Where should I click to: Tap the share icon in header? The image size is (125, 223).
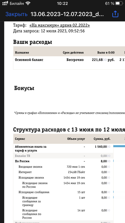[115, 14]
